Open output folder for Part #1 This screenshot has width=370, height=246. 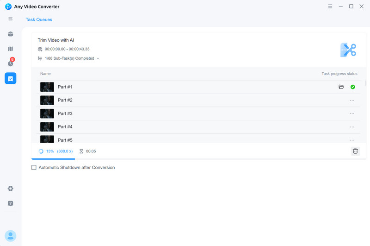point(341,87)
